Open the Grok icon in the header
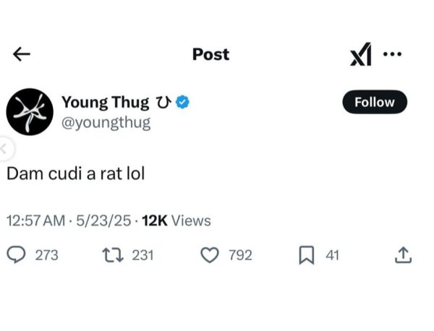 pos(360,54)
